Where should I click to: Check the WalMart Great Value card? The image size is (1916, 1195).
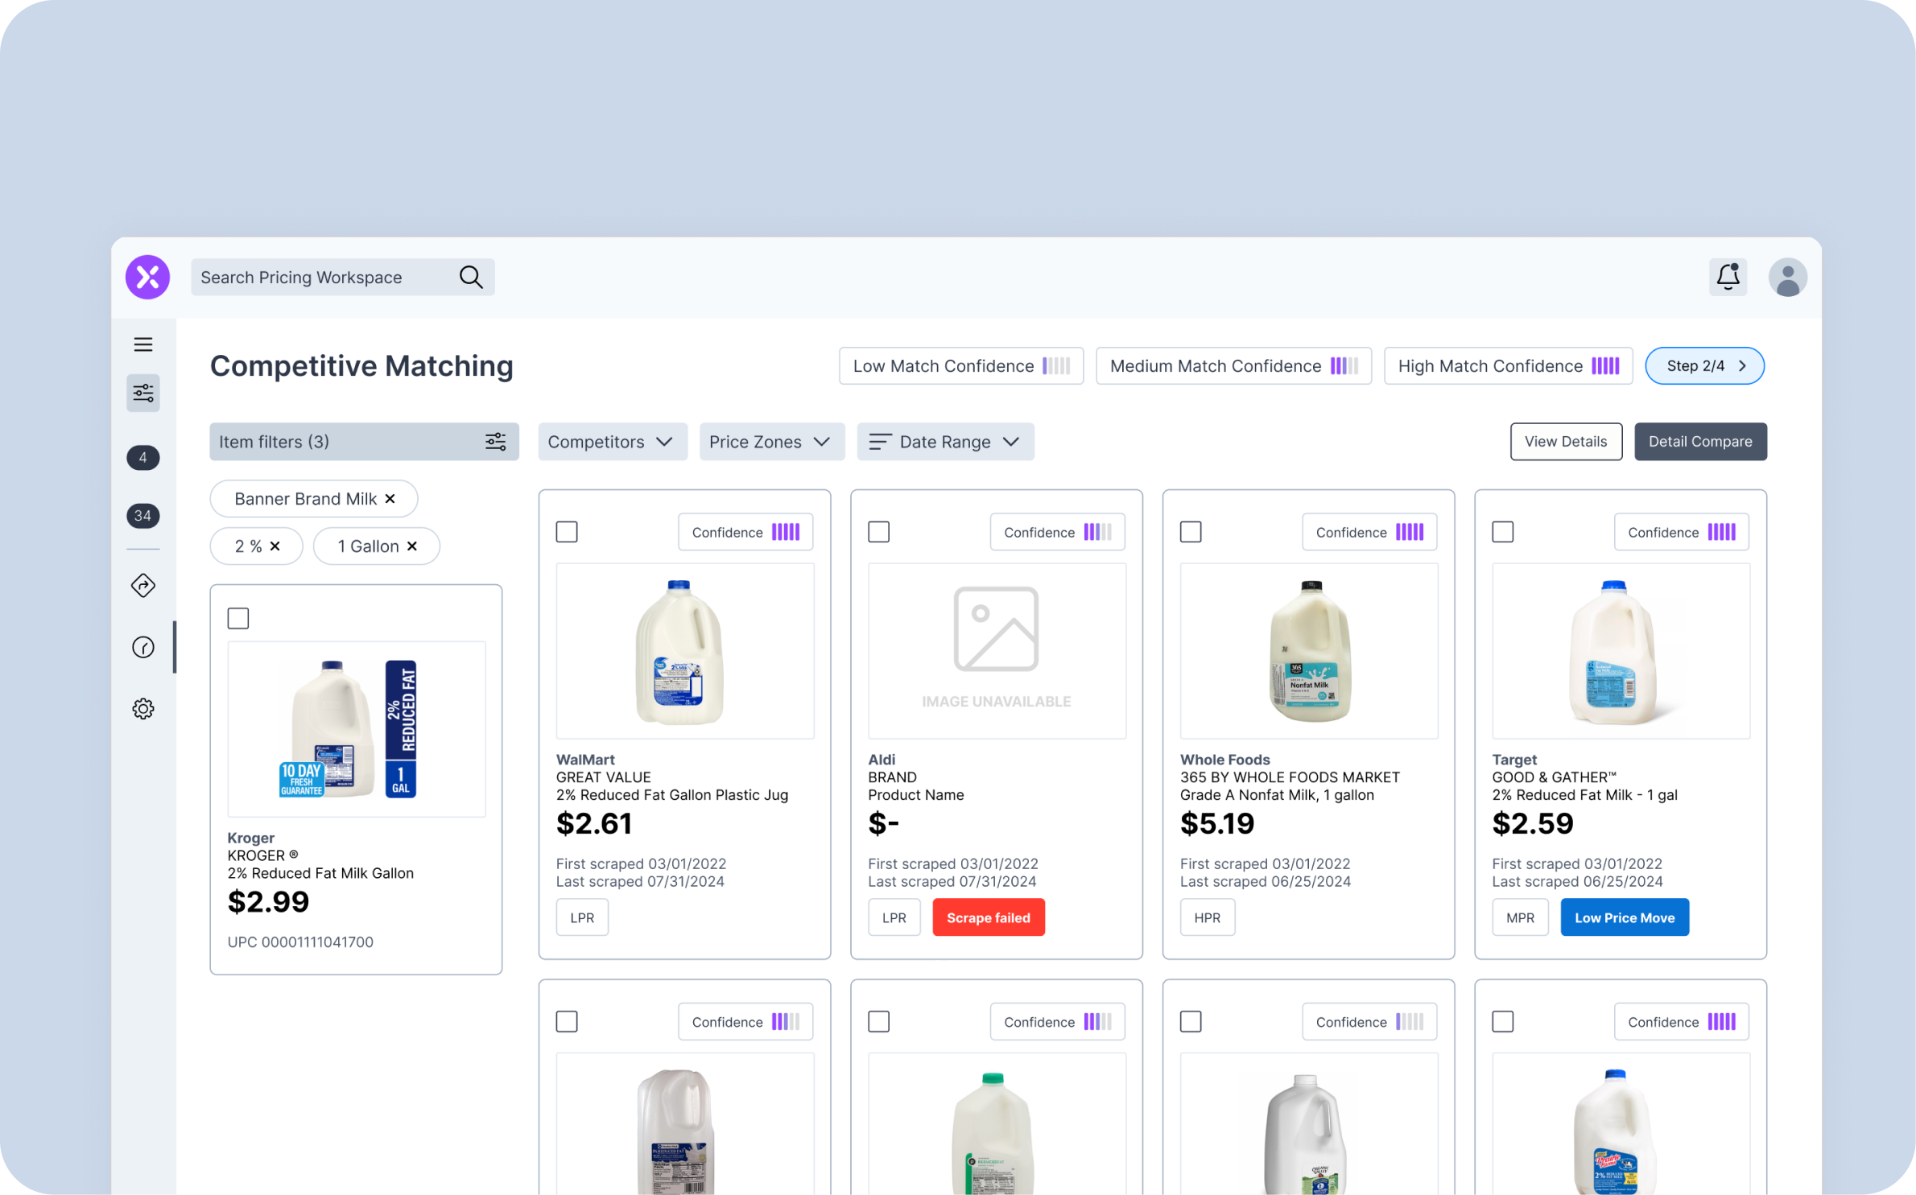point(567,532)
